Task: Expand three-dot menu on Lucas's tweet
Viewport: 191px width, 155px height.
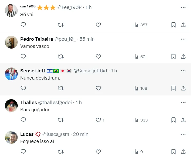Action: [183, 134]
